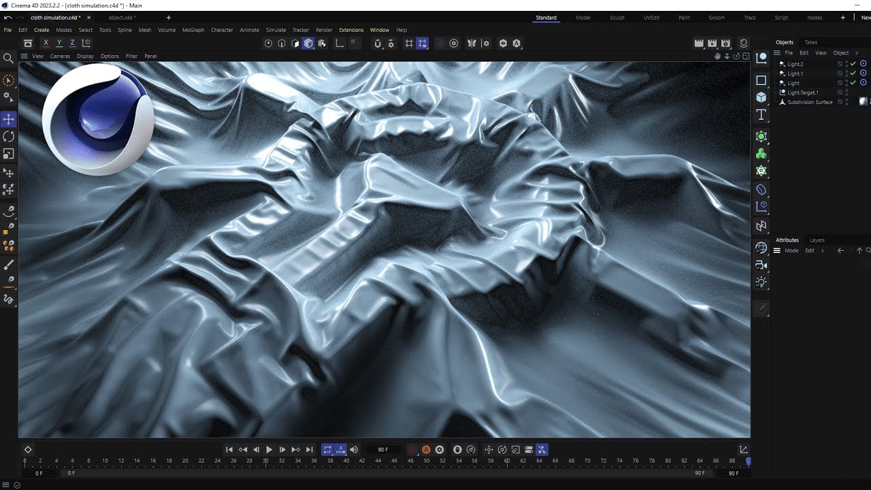Toggle enable checkmark for Light.2
The width and height of the screenshot is (871, 490).
coord(853,64)
